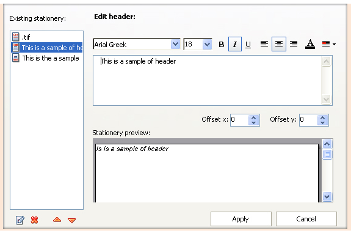Click header editor scroll up arrow
The width and height of the screenshot is (351, 233).
[x=326, y=61]
